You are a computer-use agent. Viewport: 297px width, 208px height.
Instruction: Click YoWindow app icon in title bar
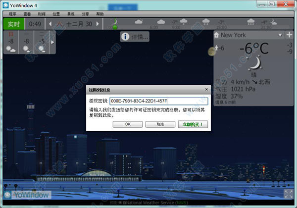coord(5,5)
